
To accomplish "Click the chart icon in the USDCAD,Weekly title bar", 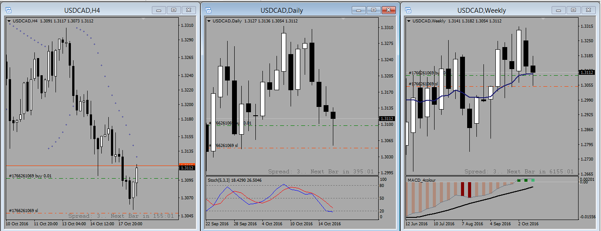I will (408, 10).
